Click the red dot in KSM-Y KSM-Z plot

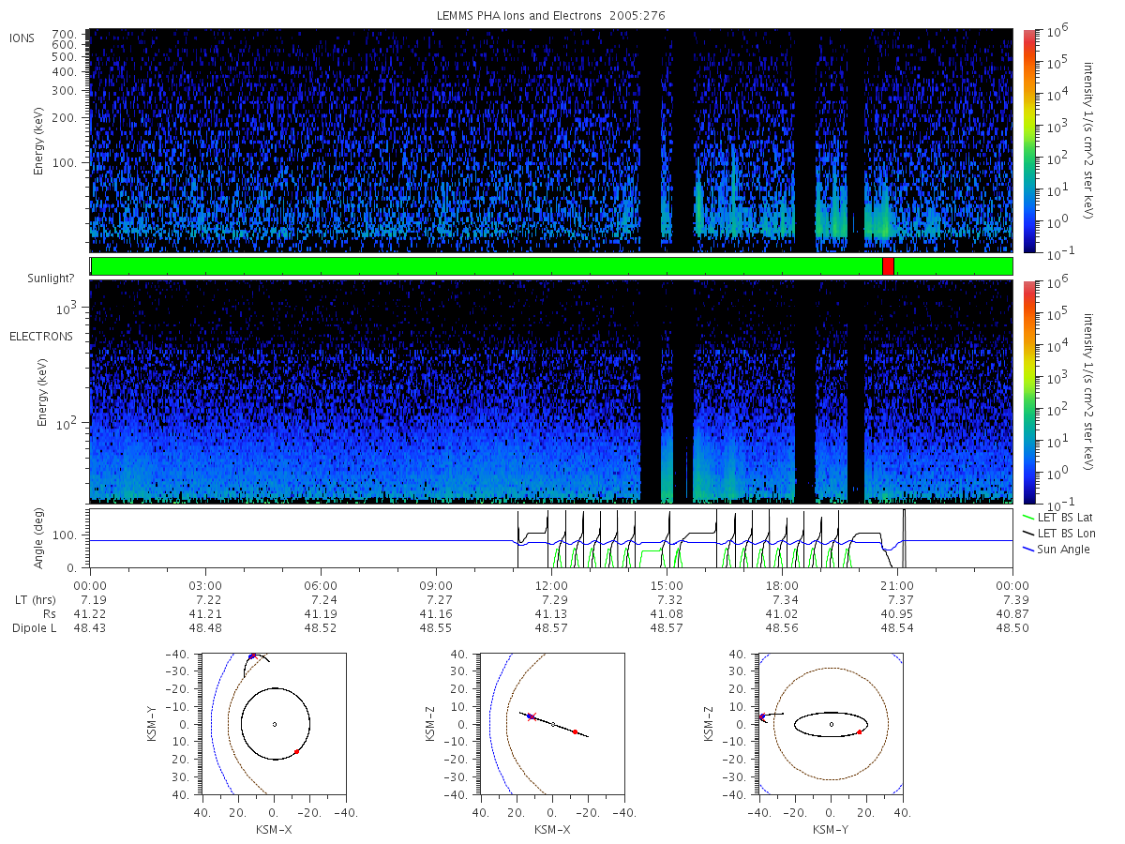860,731
